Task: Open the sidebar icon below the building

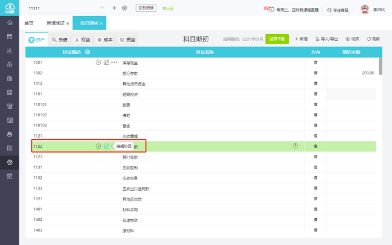Action: (10, 93)
